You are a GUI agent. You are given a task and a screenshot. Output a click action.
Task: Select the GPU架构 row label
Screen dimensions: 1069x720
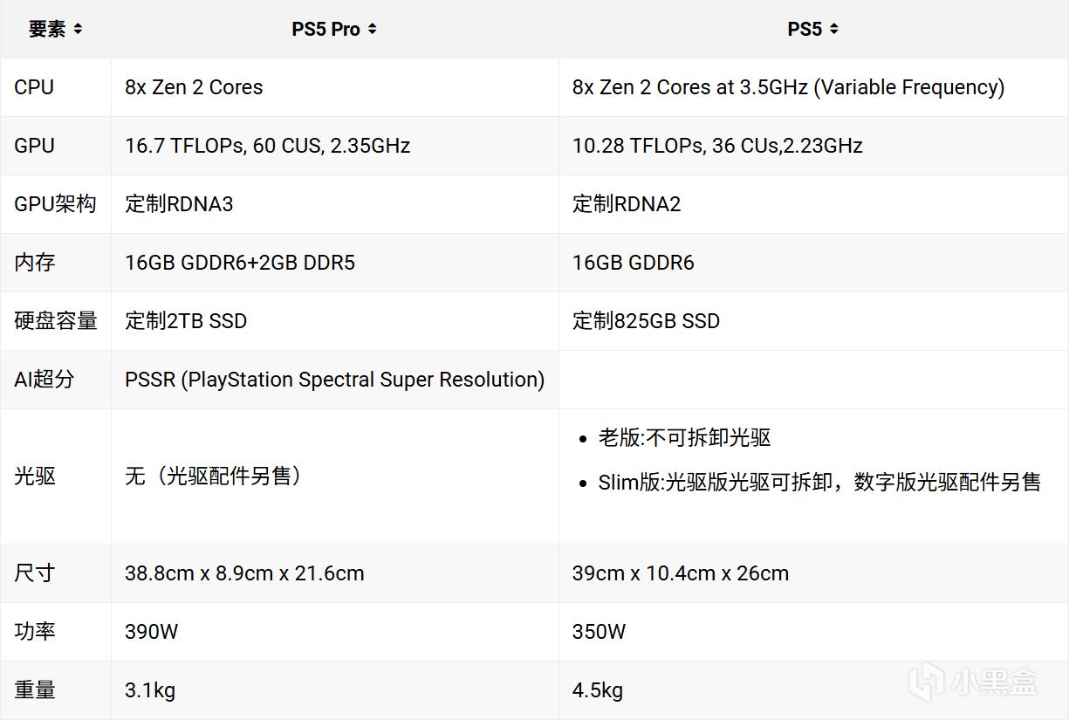[55, 204]
